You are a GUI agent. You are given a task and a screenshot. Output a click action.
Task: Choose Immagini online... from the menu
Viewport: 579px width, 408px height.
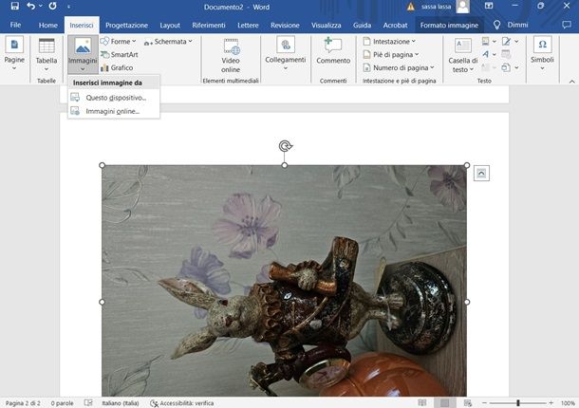click(114, 112)
